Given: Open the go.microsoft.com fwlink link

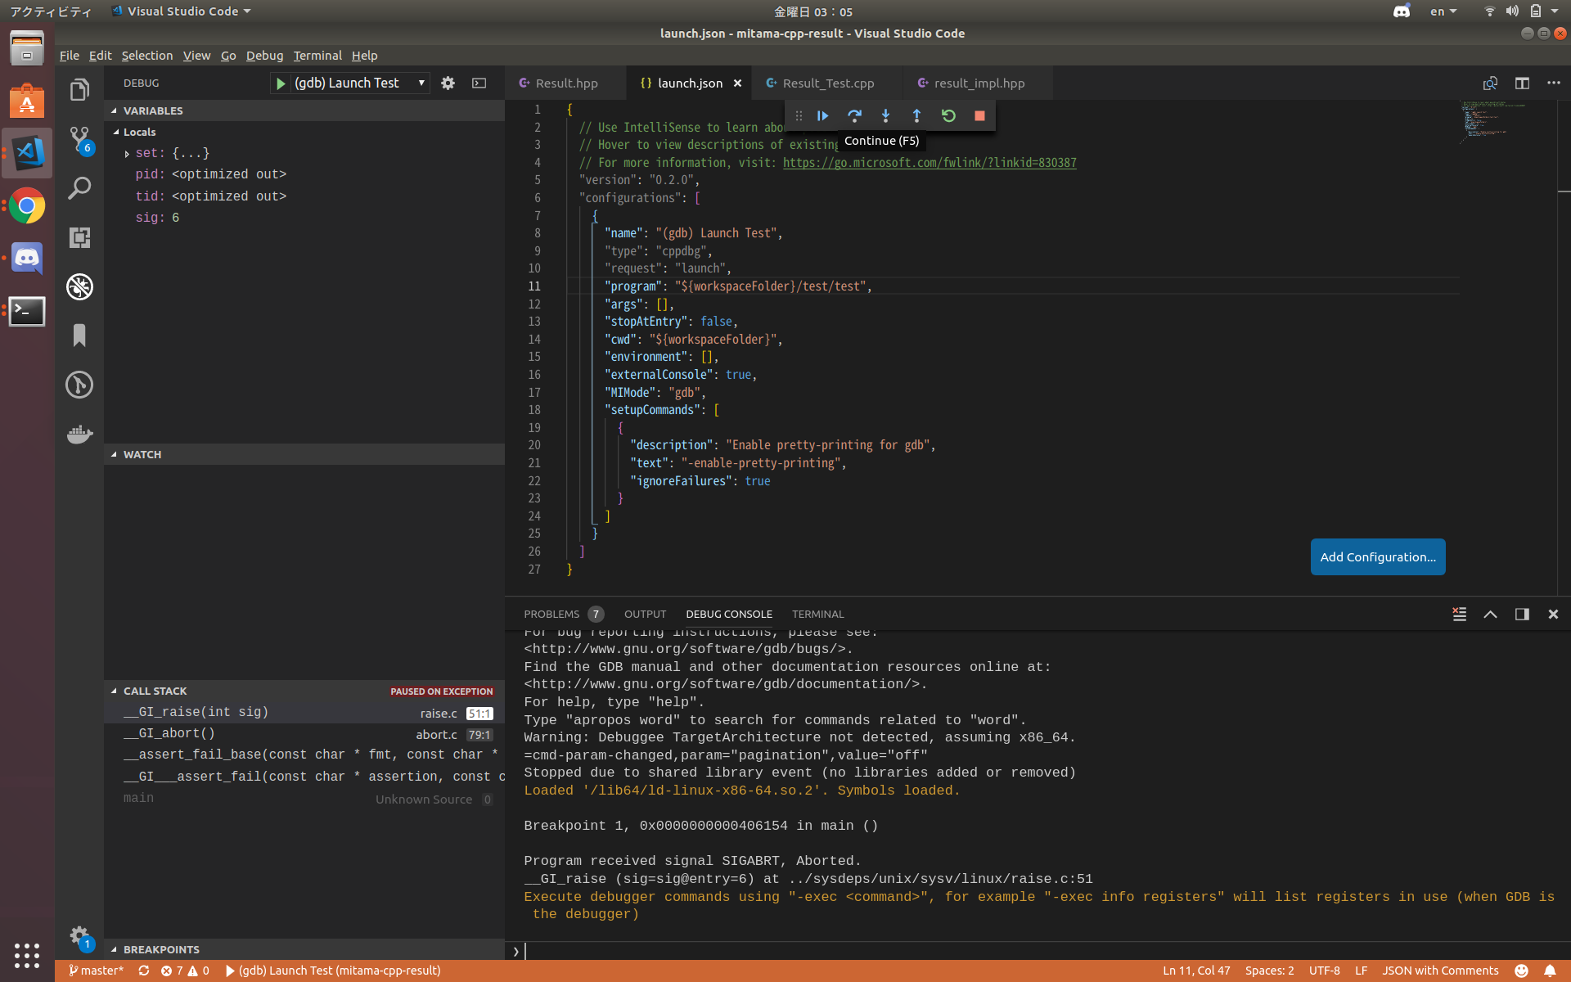Looking at the screenshot, I should [929, 162].
